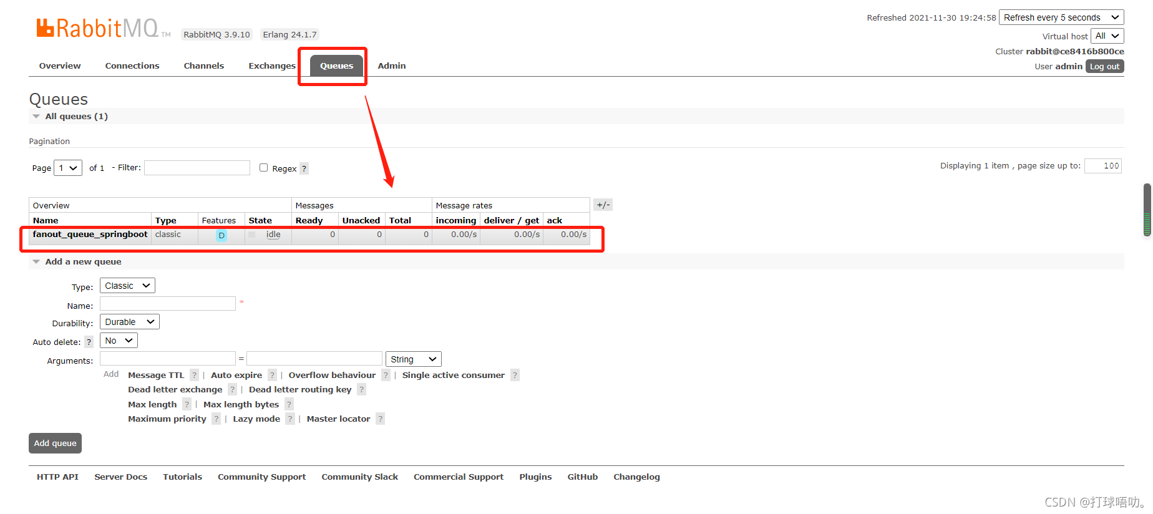Open the Server Docs link
This screenshot has height=514, width=1153.
(121, 477)
